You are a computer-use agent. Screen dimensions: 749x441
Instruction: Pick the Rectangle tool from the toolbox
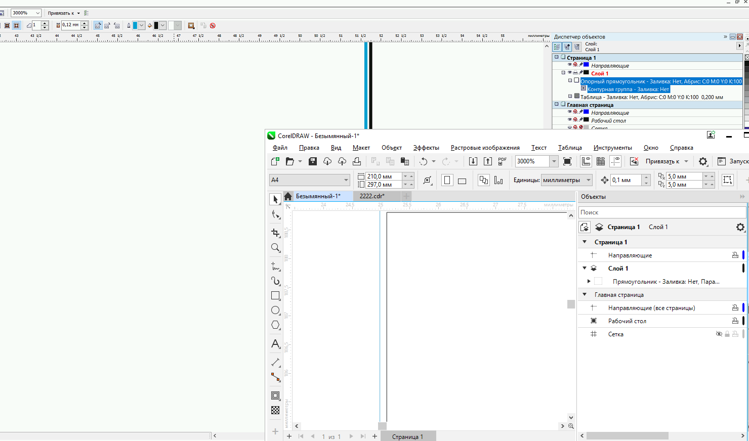coord(275,295)
